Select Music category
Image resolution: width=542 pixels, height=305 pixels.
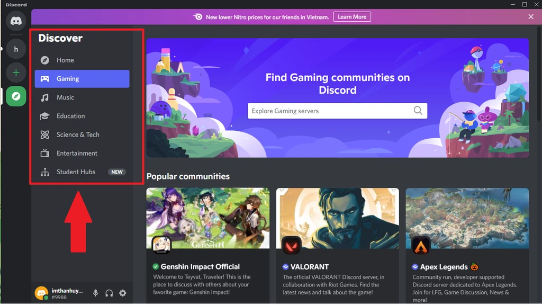coord(82,97)
